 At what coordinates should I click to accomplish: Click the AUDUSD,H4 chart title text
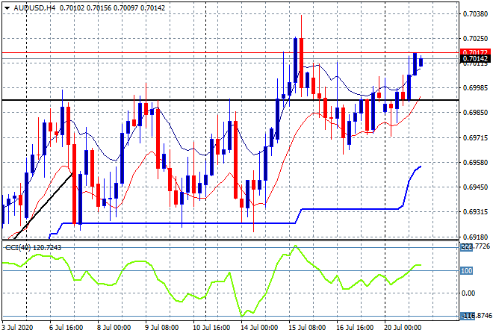point(34,8)
